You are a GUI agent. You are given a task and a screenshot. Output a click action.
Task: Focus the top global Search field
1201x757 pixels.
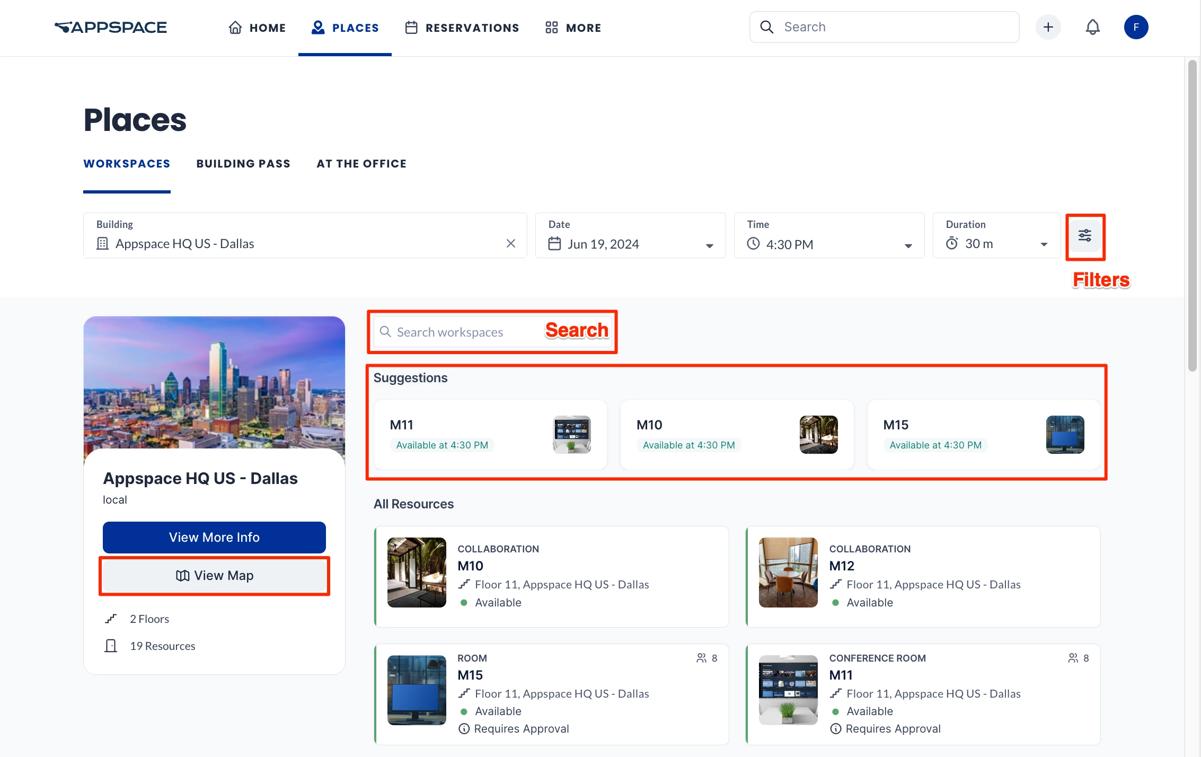pos(884,27)
